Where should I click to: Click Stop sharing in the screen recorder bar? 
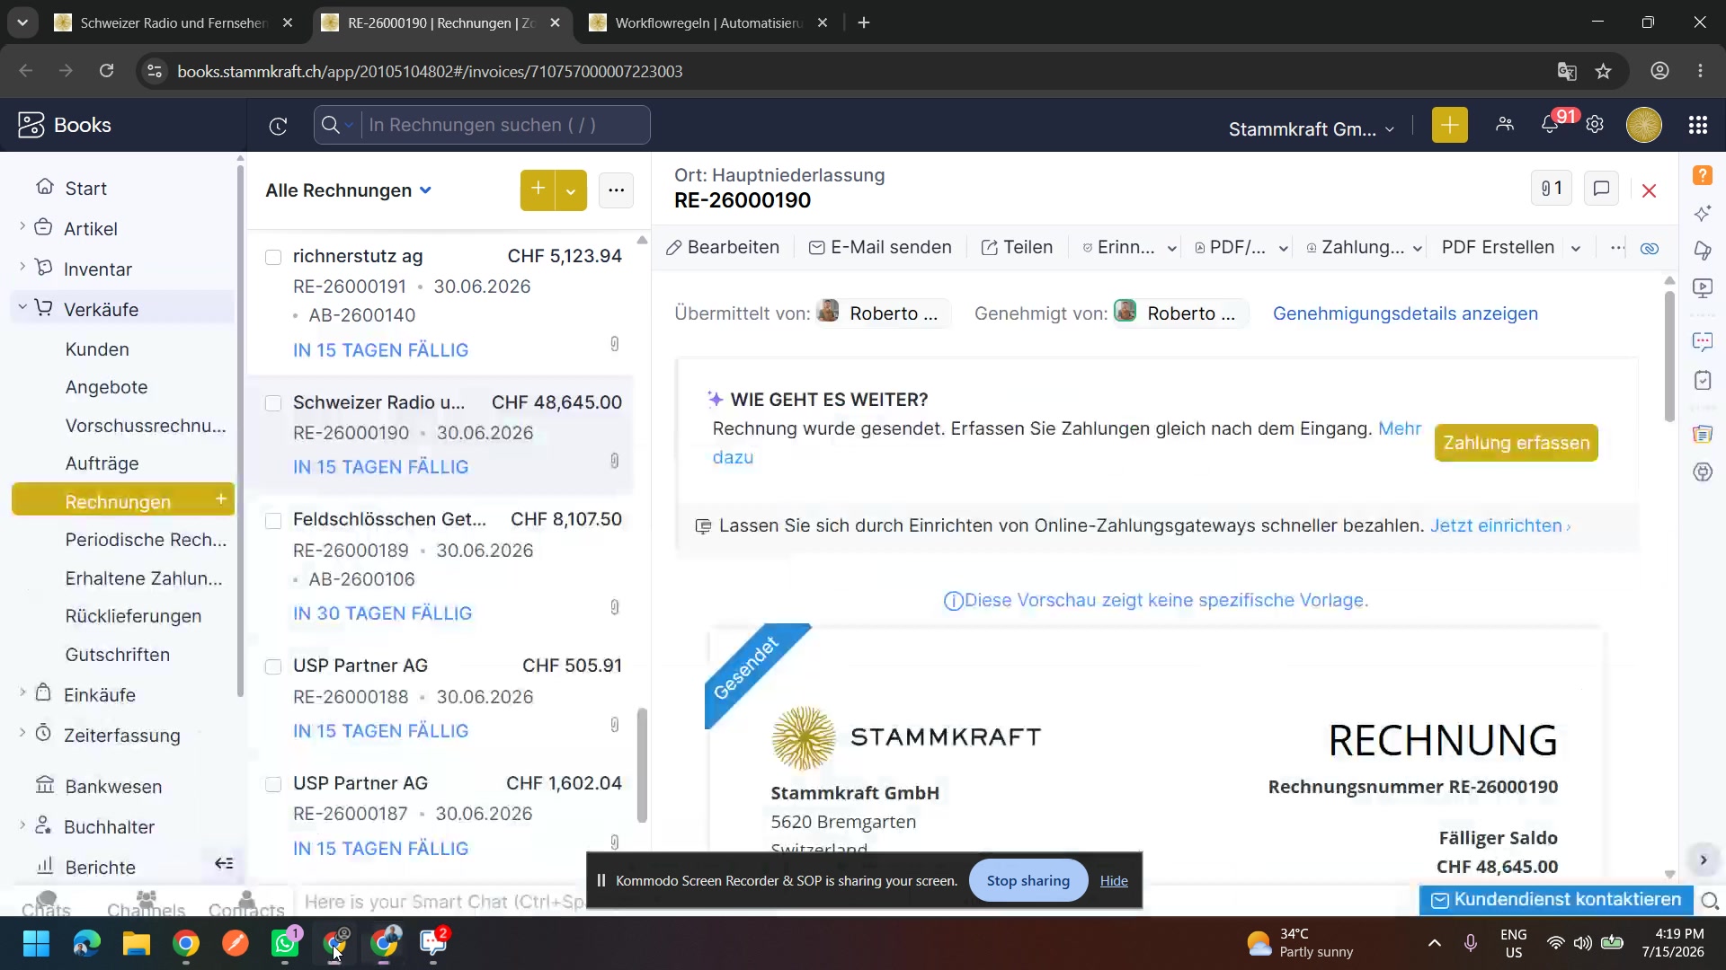pyautogui.click(x=1028, y=880)
